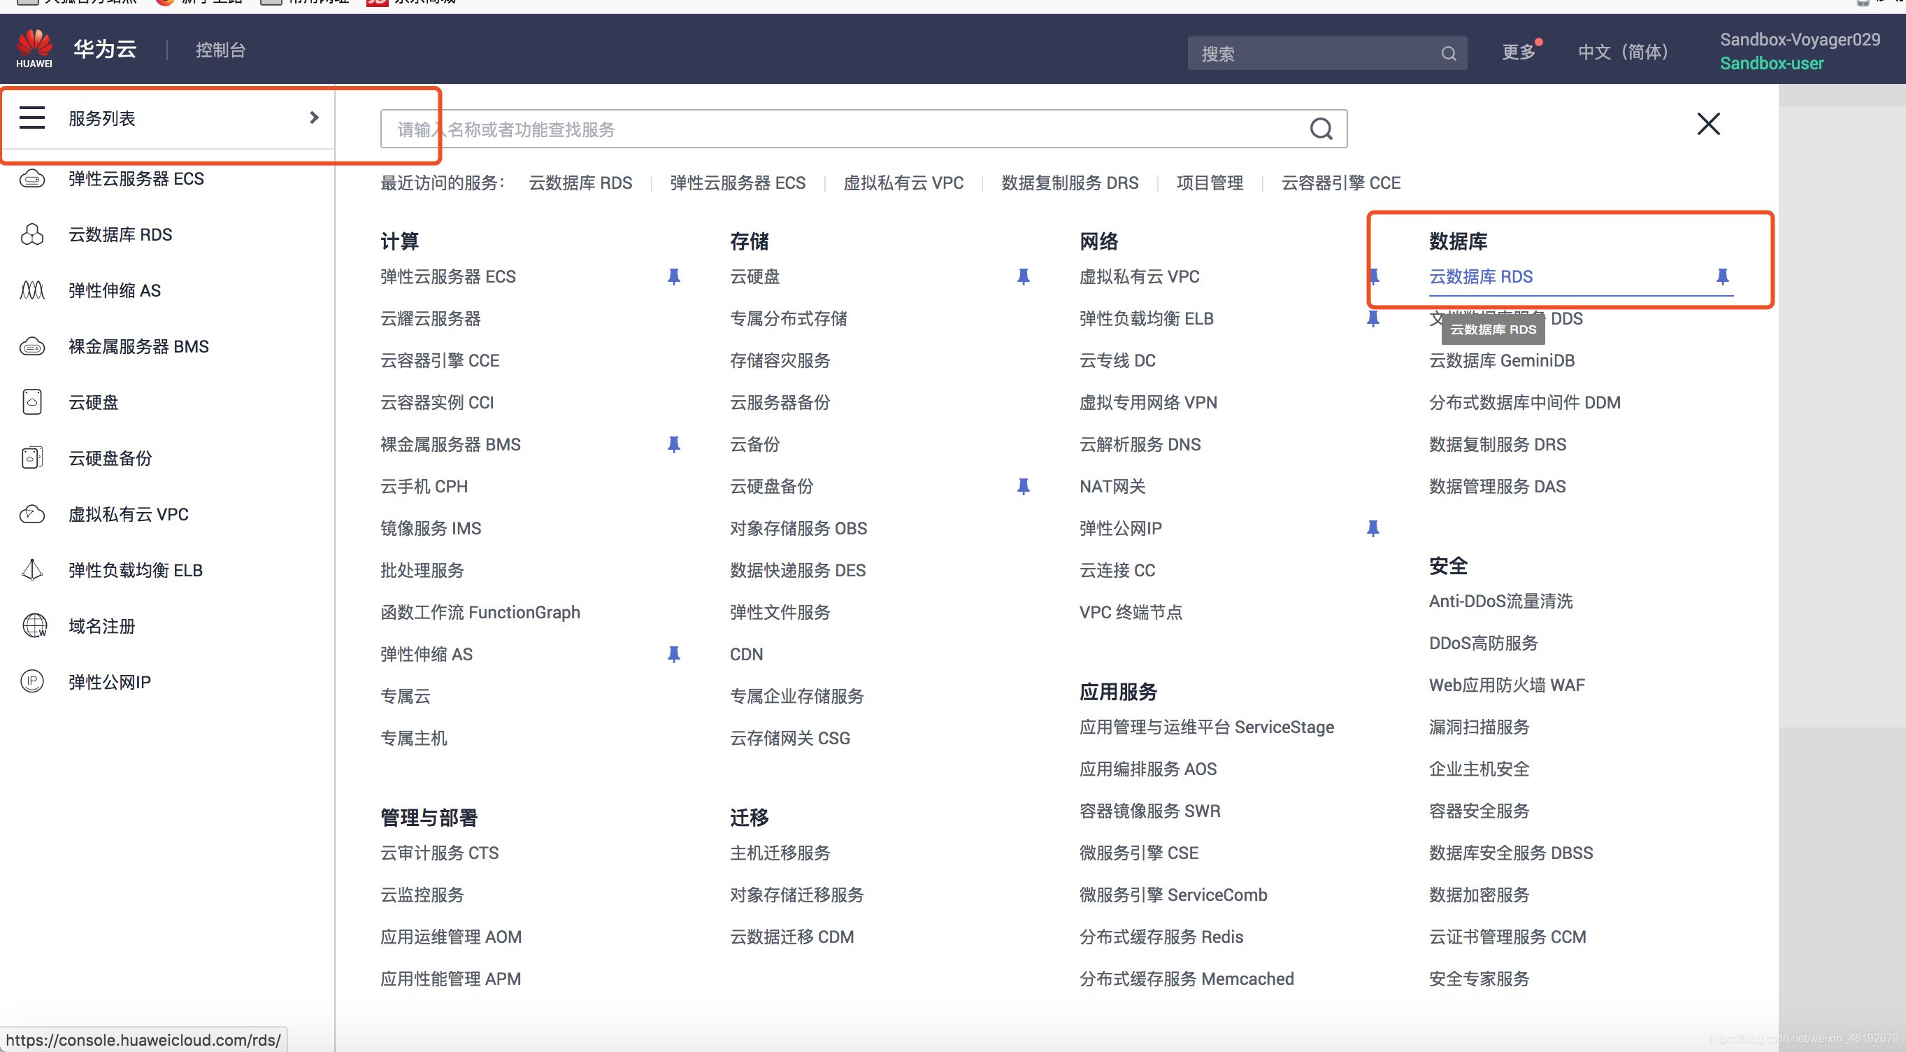The width and height of the screenshot is (1906, 1052).
Task: Open NAT网关 service
Action: [1113, 486]
